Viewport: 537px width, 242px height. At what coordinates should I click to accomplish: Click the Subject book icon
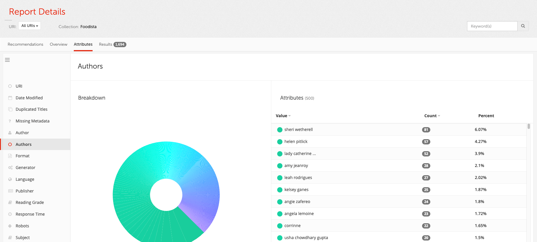pyautogui.click(x=10, y=238)
